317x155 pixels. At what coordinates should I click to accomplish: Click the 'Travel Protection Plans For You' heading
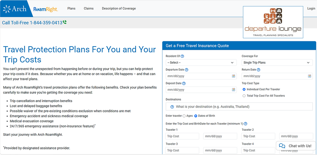pos(80,54)
